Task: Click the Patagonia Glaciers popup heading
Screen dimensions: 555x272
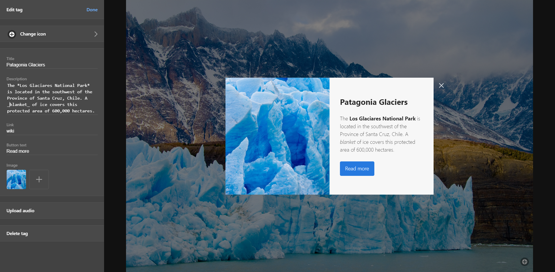Action: 374,102
